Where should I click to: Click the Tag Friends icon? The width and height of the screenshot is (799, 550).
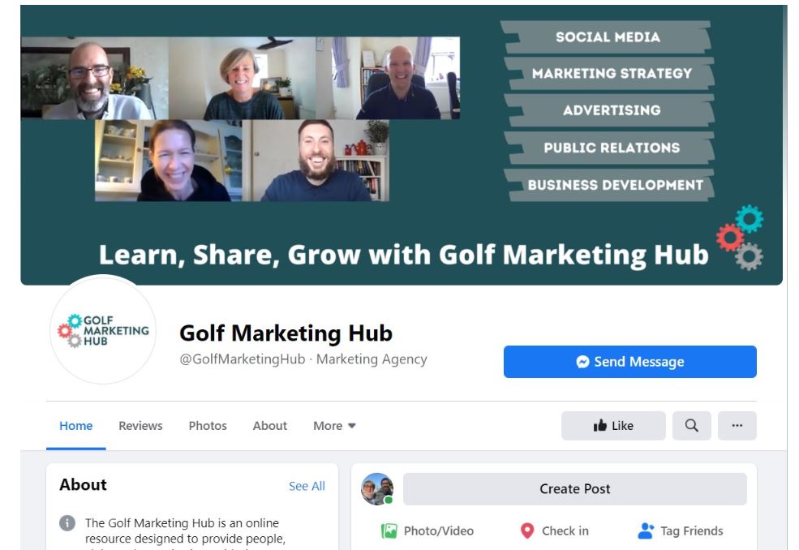click(x=646, y=531)
